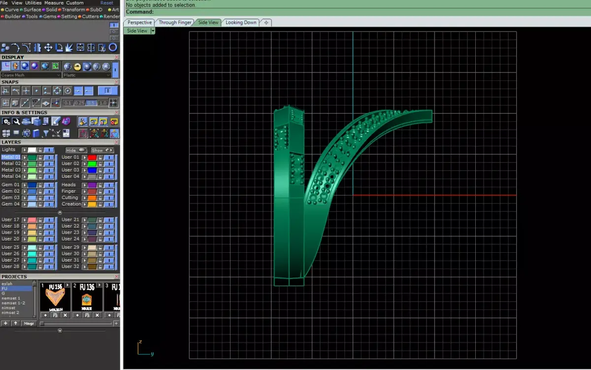Close the DISPLAY panel
The height and width of the screenshot is (370, 591).
117,57
